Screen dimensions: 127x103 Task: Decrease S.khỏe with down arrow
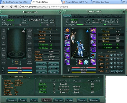[x=122, y=67]
